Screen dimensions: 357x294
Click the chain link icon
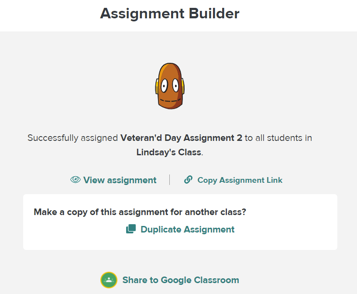pyautogui.click(x=188, y=180)
